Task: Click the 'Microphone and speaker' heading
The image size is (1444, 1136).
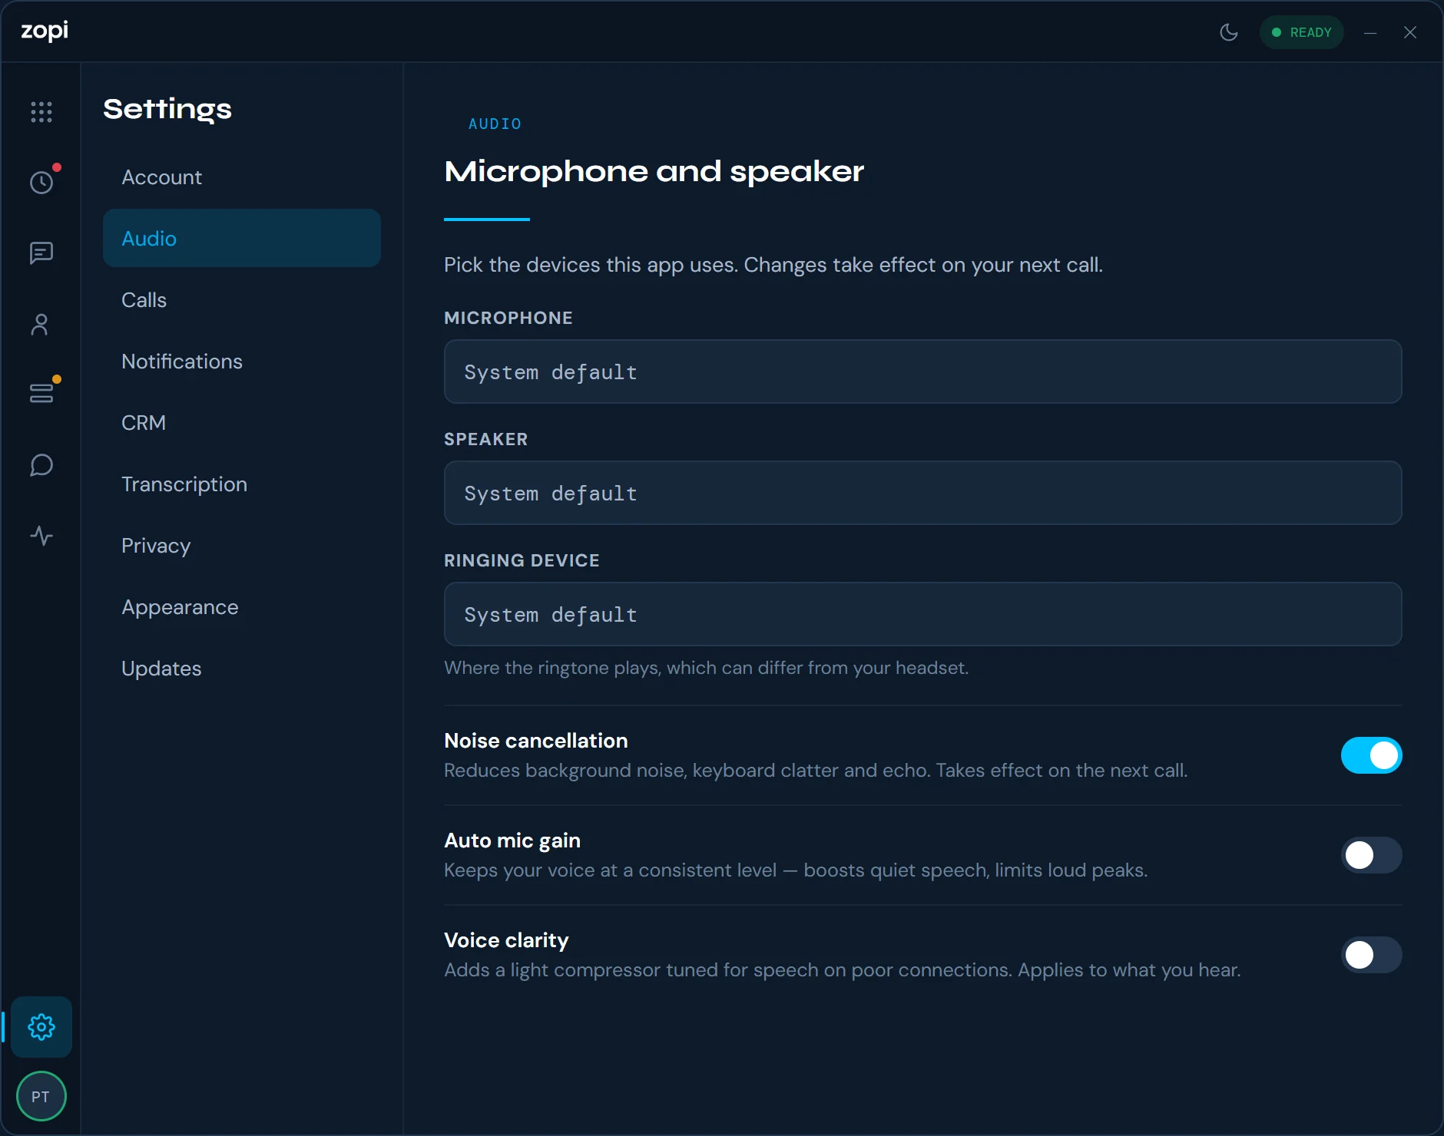Action: click(x=654, y=171)
